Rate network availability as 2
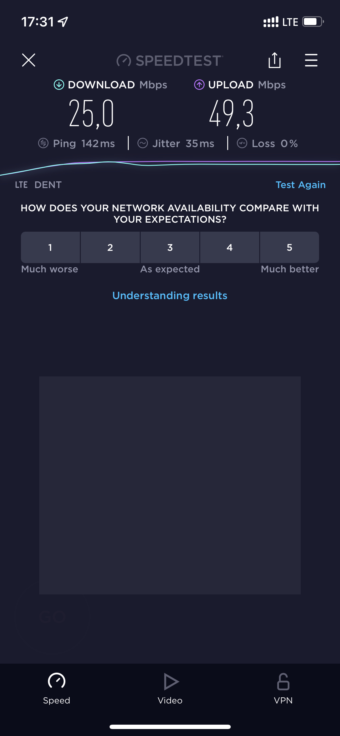340x736 pixels. pos(110,247)
